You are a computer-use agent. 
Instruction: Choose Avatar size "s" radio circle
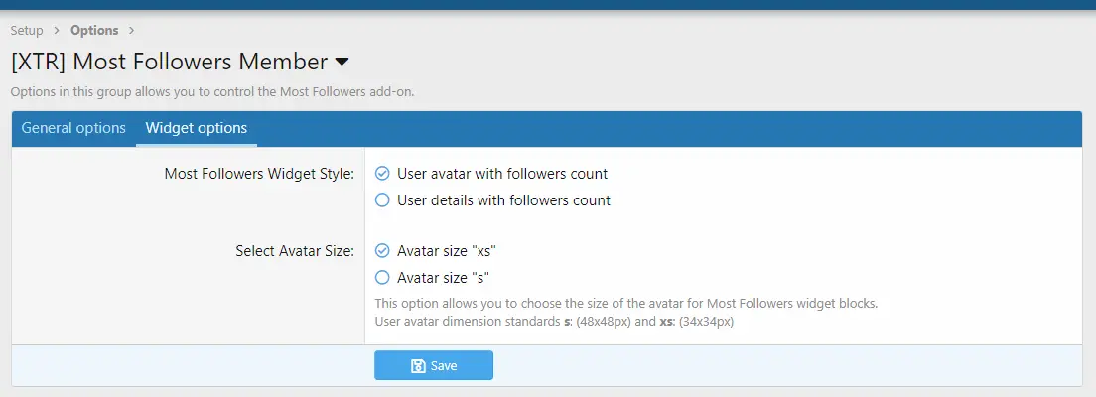click(x=382, y=278)
